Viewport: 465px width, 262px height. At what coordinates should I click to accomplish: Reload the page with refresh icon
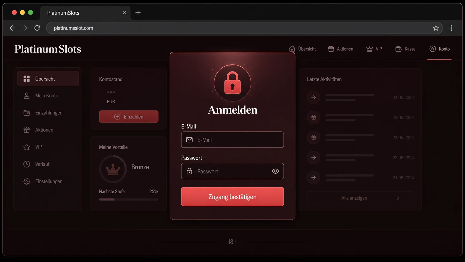tap(37, 28)
